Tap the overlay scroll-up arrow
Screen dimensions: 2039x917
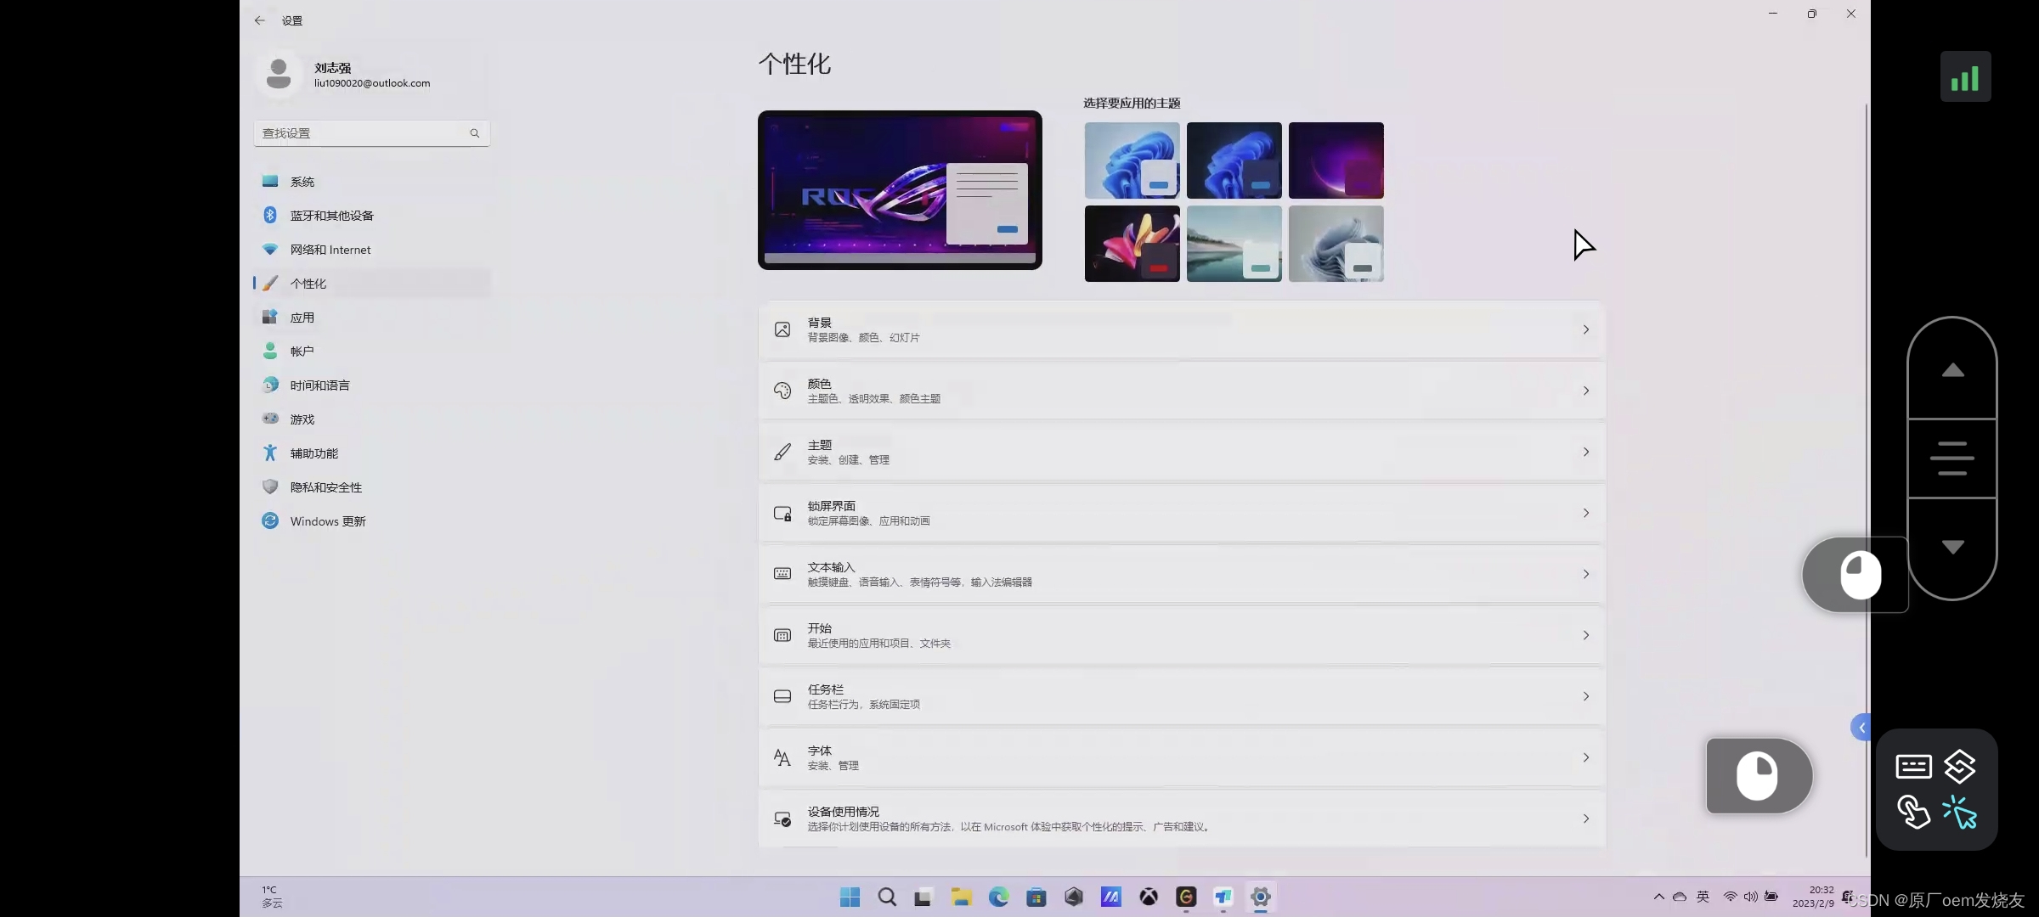[1952, 370]
